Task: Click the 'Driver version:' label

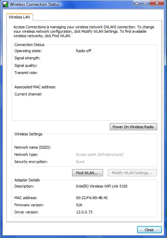Action: [x=26, y=212]
